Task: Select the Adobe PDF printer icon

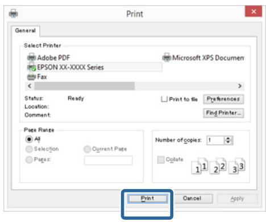Action: tap(31, 57)
